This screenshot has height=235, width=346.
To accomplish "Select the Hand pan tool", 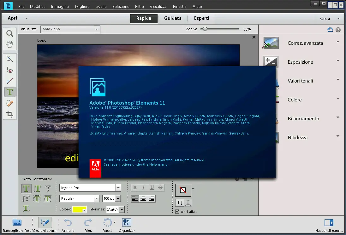I will click(10, 44).
